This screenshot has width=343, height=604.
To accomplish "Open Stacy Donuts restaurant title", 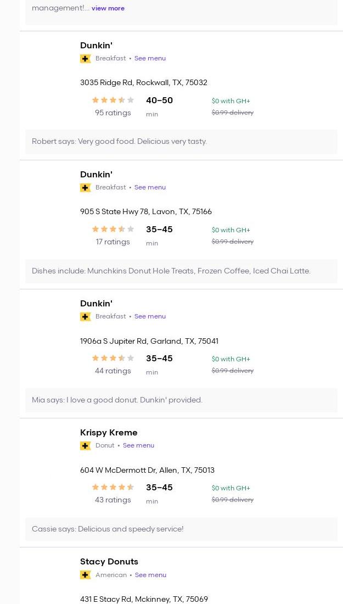I will coord(109,562).
